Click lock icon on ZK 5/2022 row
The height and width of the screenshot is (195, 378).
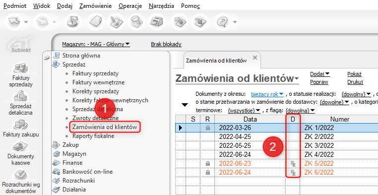coord(207,164)
